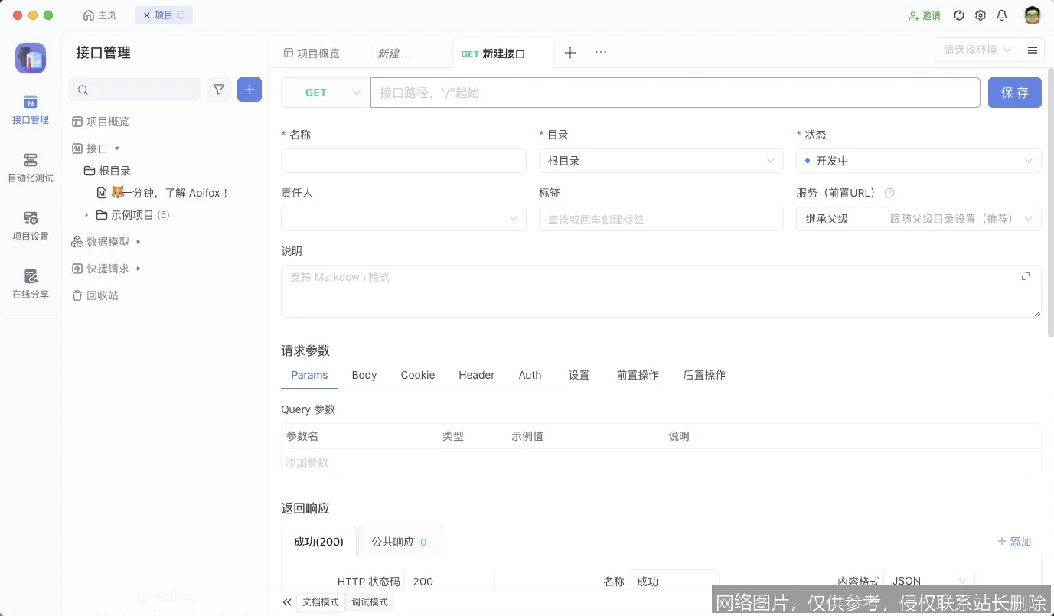Image resolution: width=1054 pixels, height=616 pixels.
Task: Click the refresh sync icon
Action: 959,15
